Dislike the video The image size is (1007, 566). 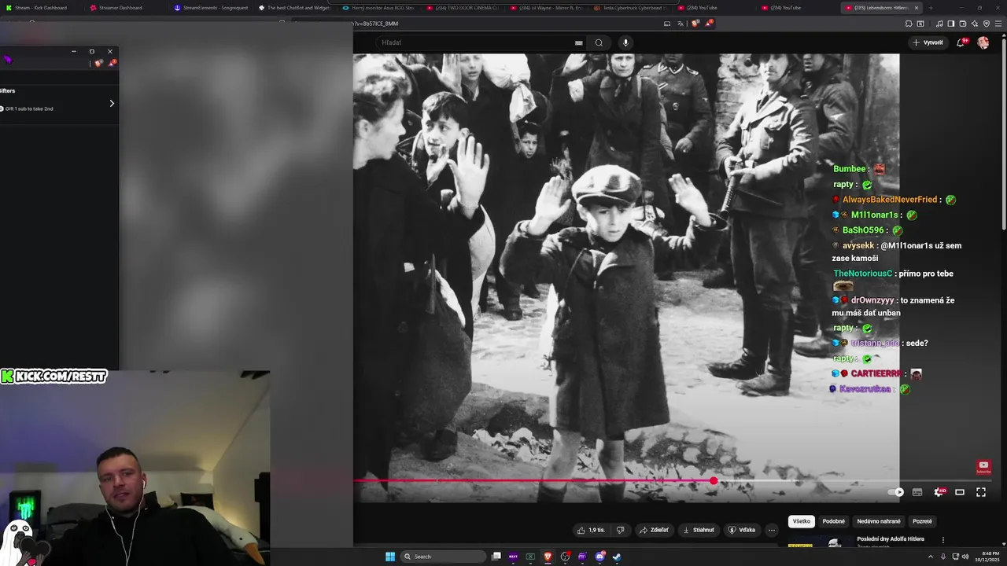(x=620, y=530)
